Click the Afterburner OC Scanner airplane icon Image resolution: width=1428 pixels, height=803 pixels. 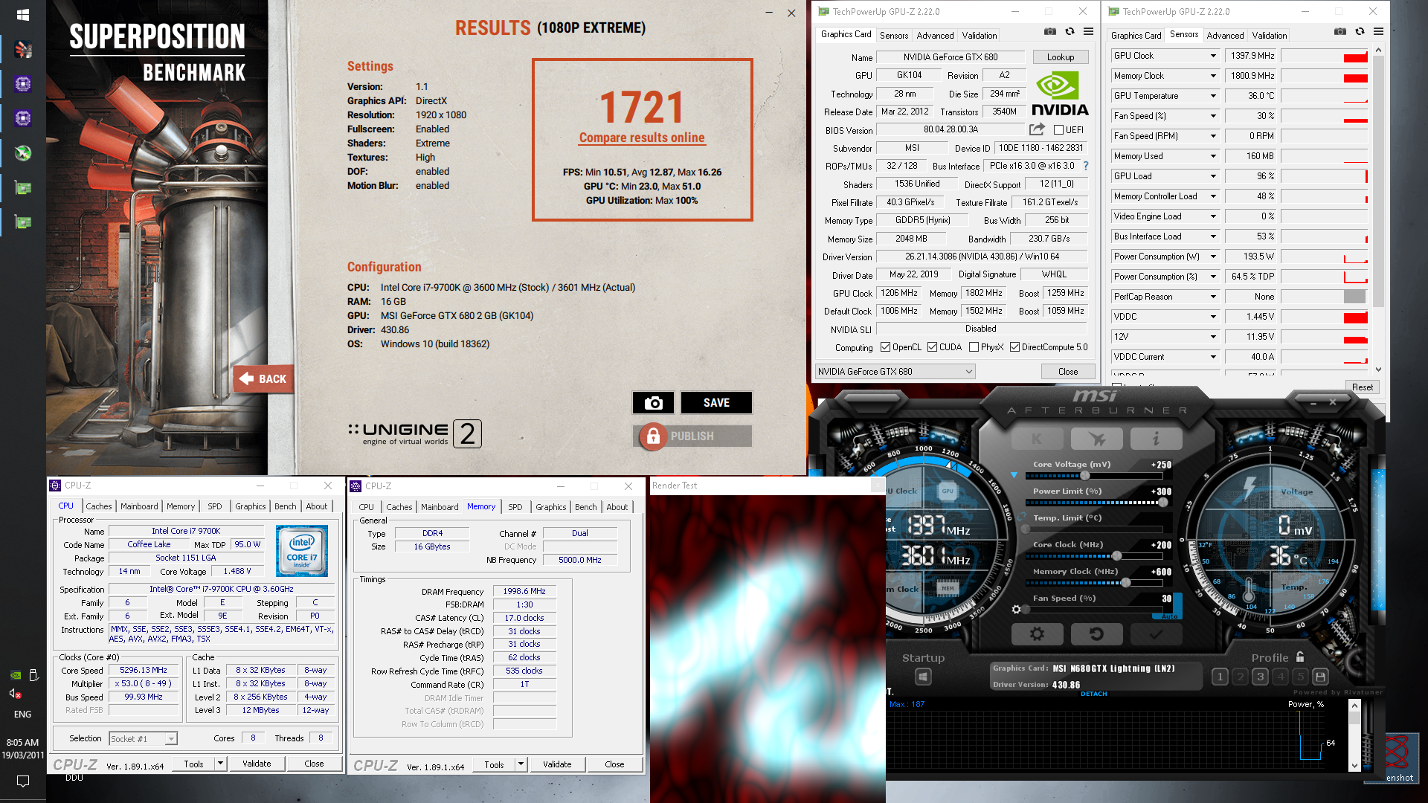tap(1096, 439)
